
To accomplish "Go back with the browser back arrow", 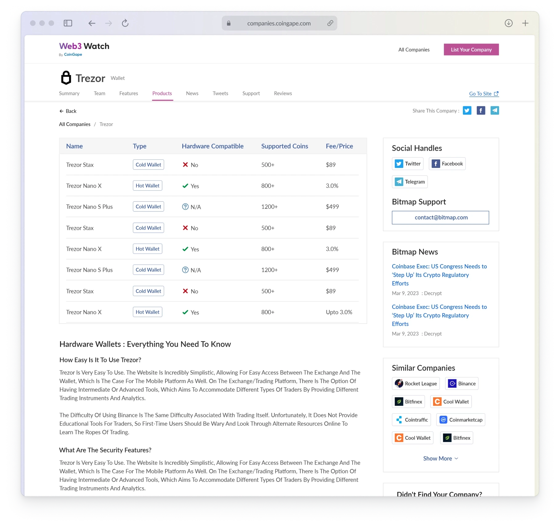I will coord(92,23).
